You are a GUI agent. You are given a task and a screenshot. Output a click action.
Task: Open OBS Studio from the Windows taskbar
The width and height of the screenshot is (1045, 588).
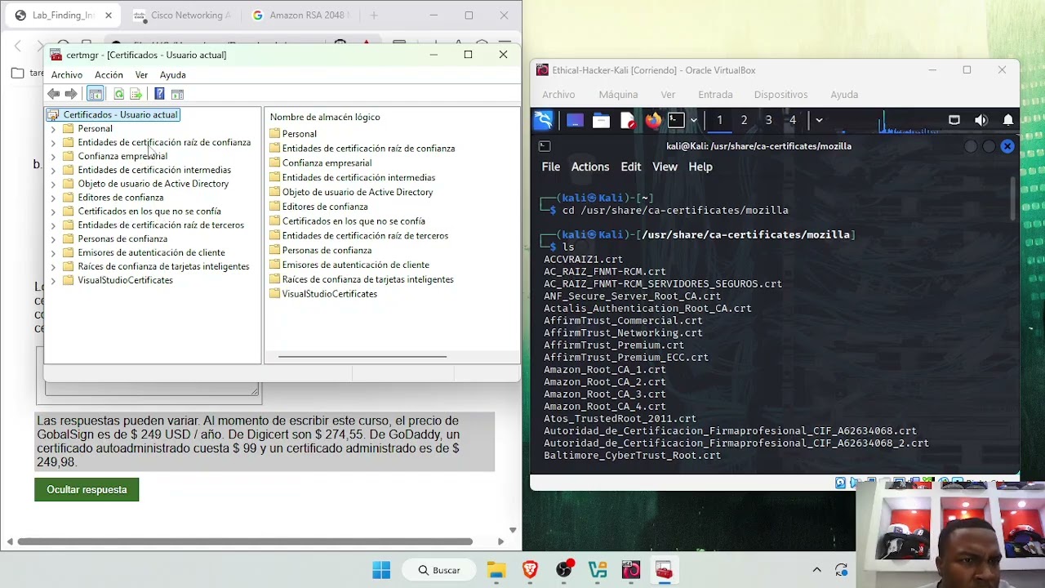[x=564, y=570]
